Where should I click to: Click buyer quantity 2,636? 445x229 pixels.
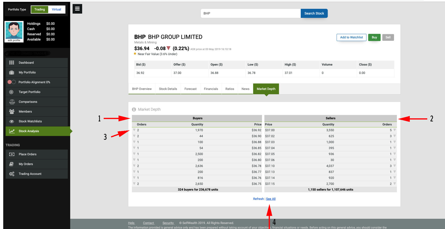[199, 166]
